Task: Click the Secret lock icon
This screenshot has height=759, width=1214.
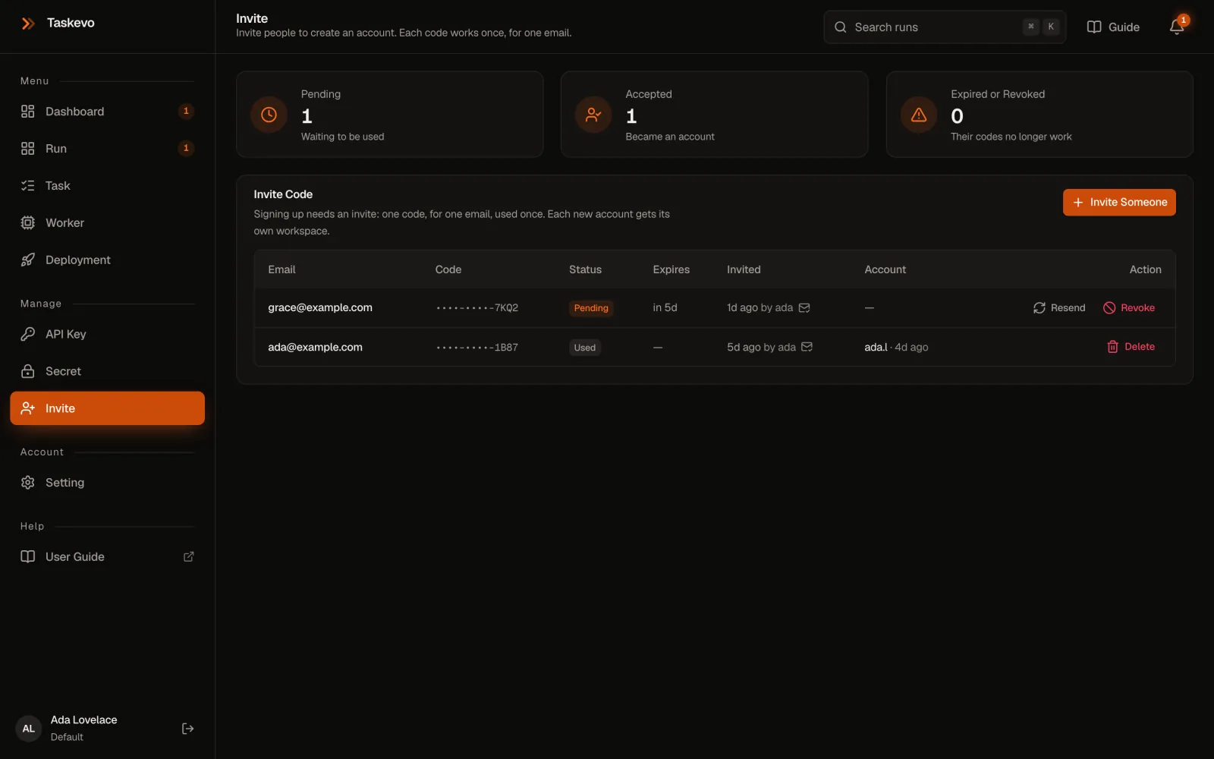Action: pyautogui.click(x=28, y=371)
